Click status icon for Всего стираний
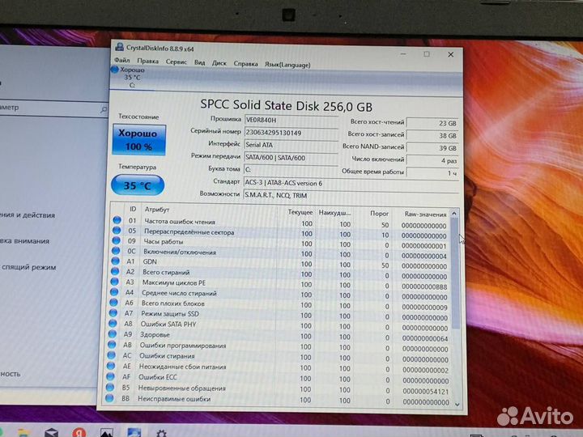Viewport: 583px width, 437px height. [x=115, y=272]
